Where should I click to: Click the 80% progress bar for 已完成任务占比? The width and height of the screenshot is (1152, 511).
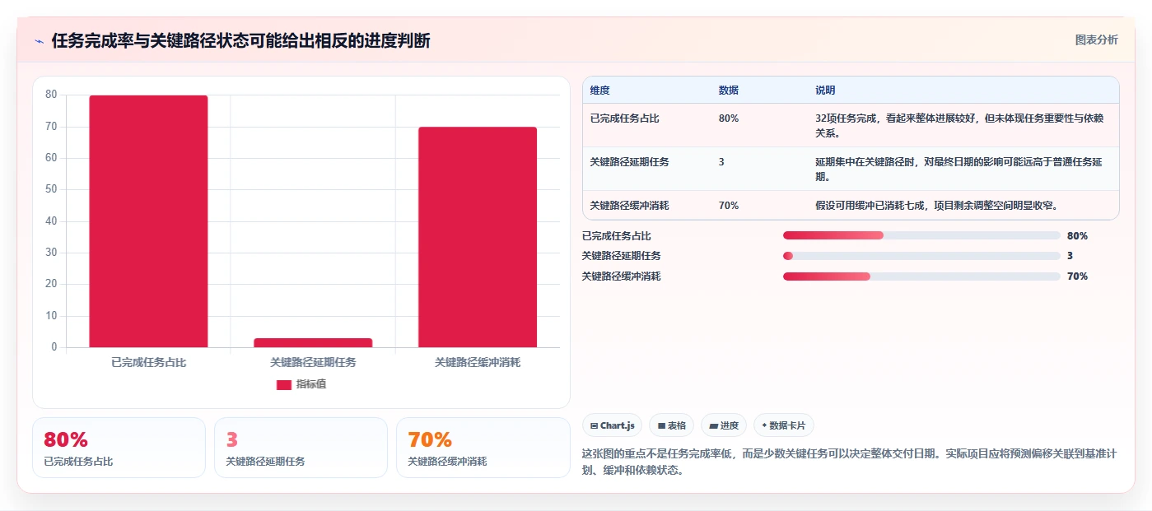[x=921, y=235]
